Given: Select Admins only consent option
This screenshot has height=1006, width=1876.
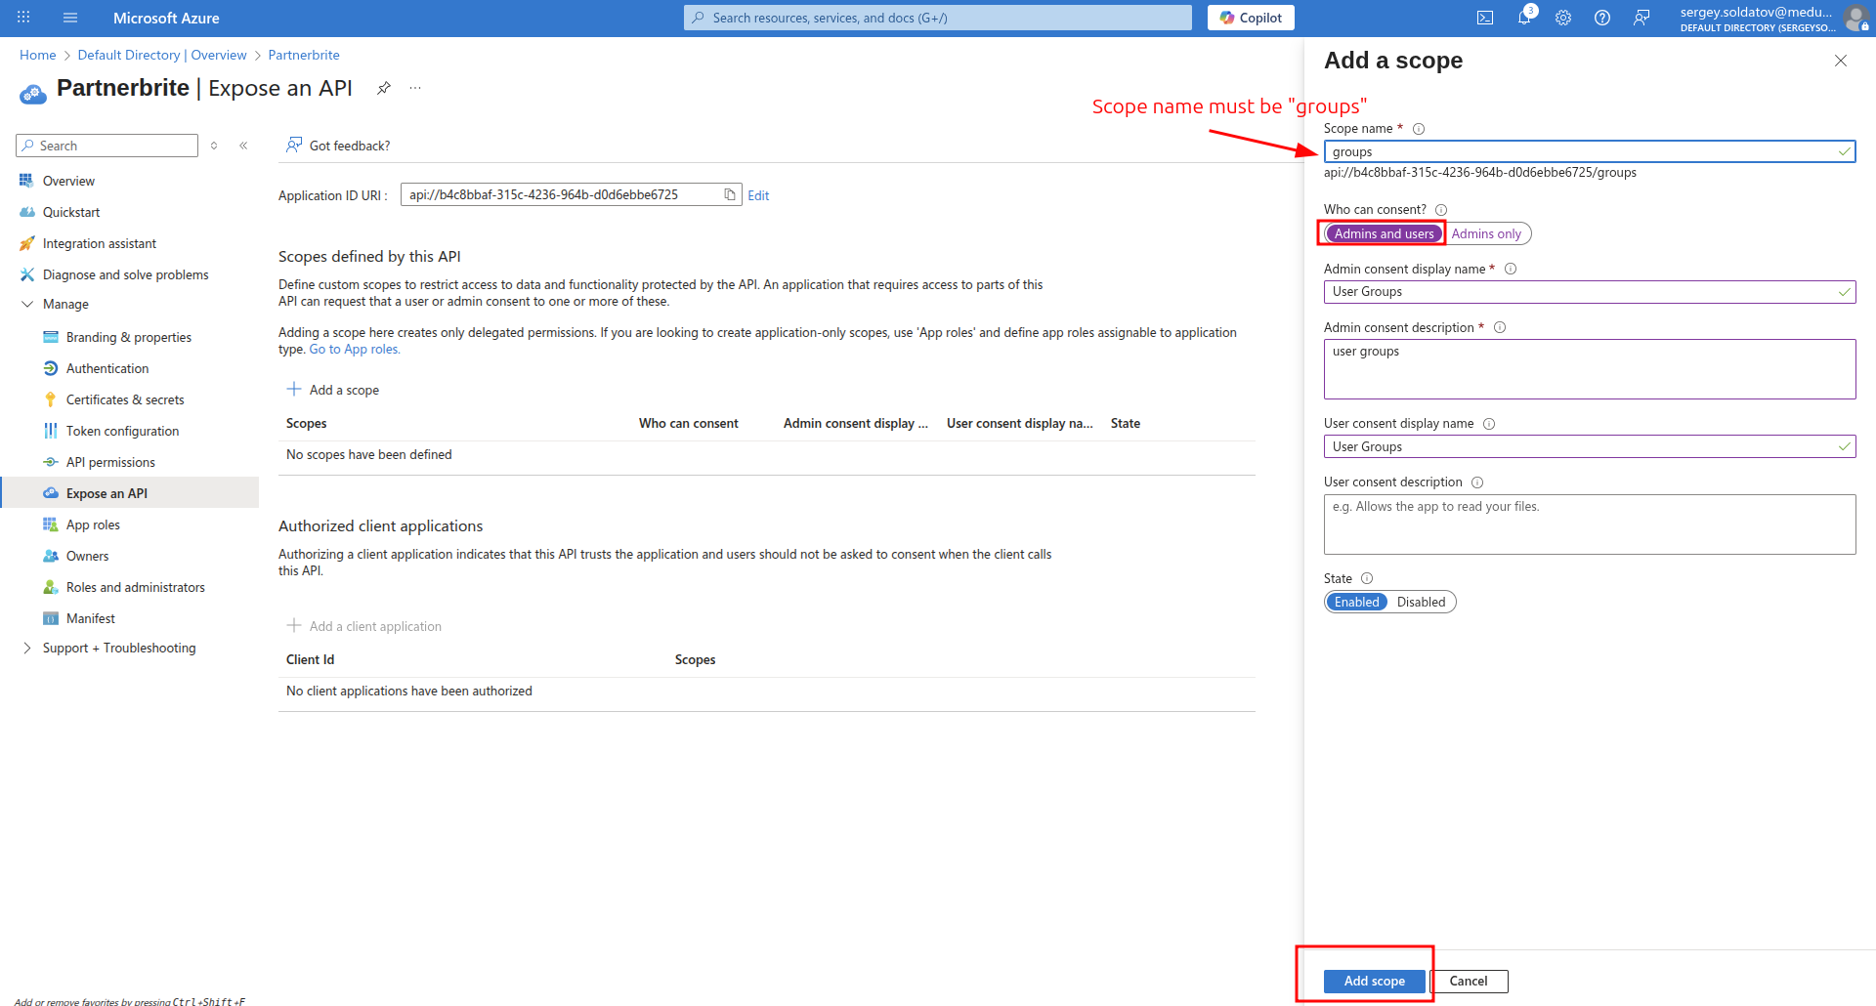Looking at the screenshot, I should coord(1486,233).
